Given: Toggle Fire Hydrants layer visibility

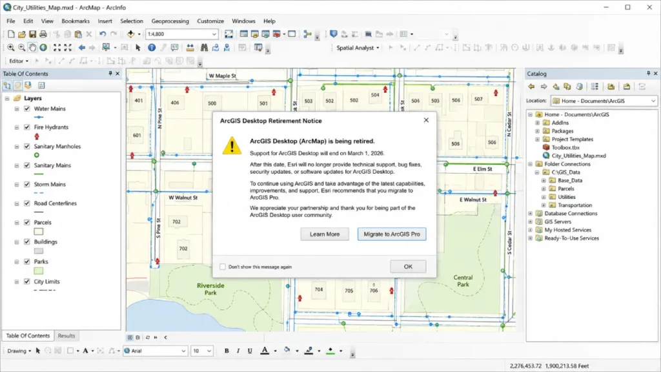Looking at the screenshot, I should tap(27, 127).
